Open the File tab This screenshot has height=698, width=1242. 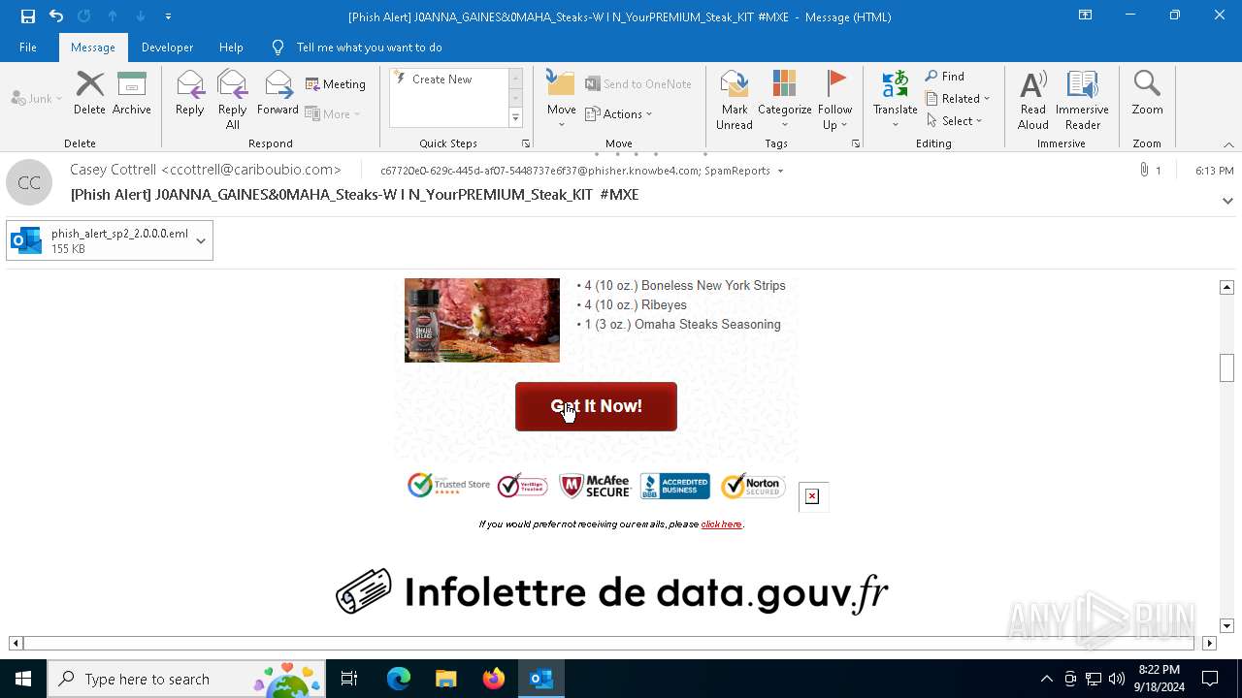click(28, 48)
